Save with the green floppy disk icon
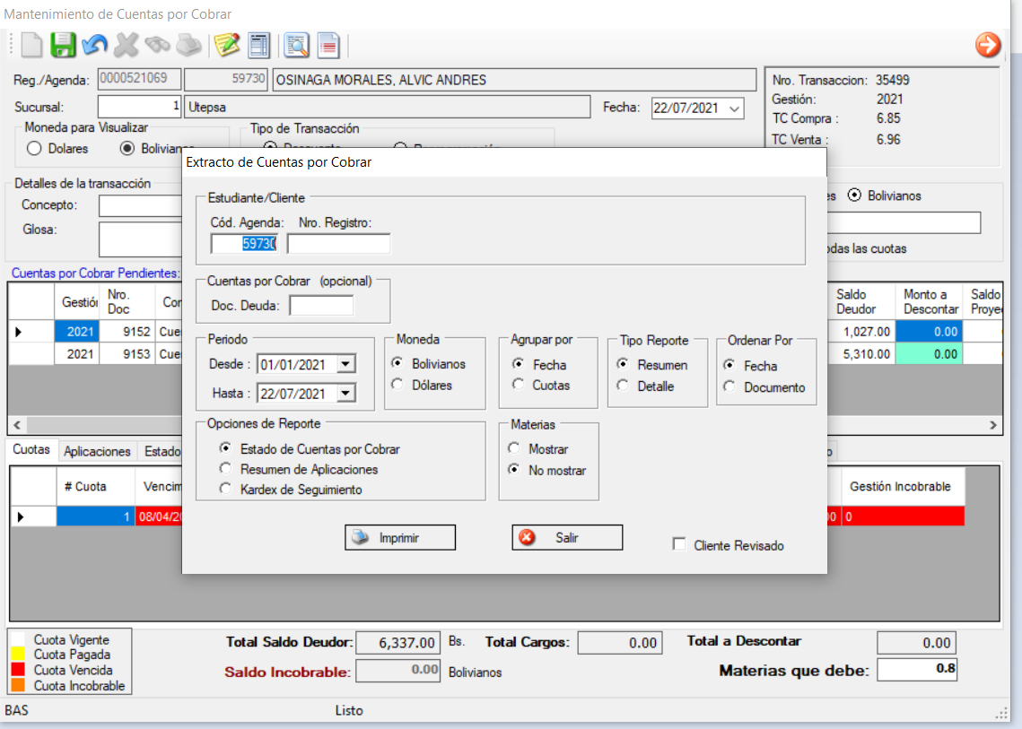The image size is (1022, 729). click(63, 45)
